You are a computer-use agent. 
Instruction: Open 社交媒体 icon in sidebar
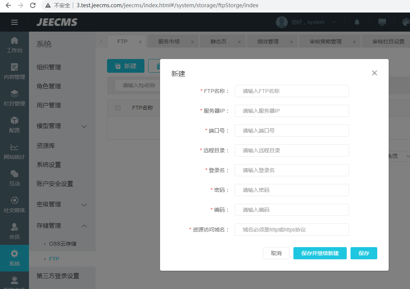pos(14,204)
